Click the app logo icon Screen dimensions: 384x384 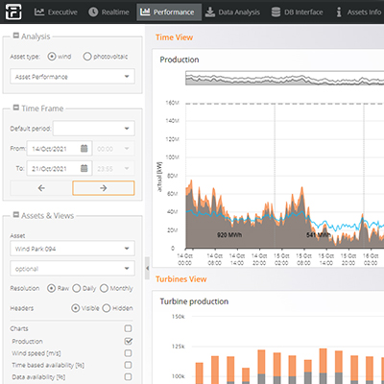point(13,12)
